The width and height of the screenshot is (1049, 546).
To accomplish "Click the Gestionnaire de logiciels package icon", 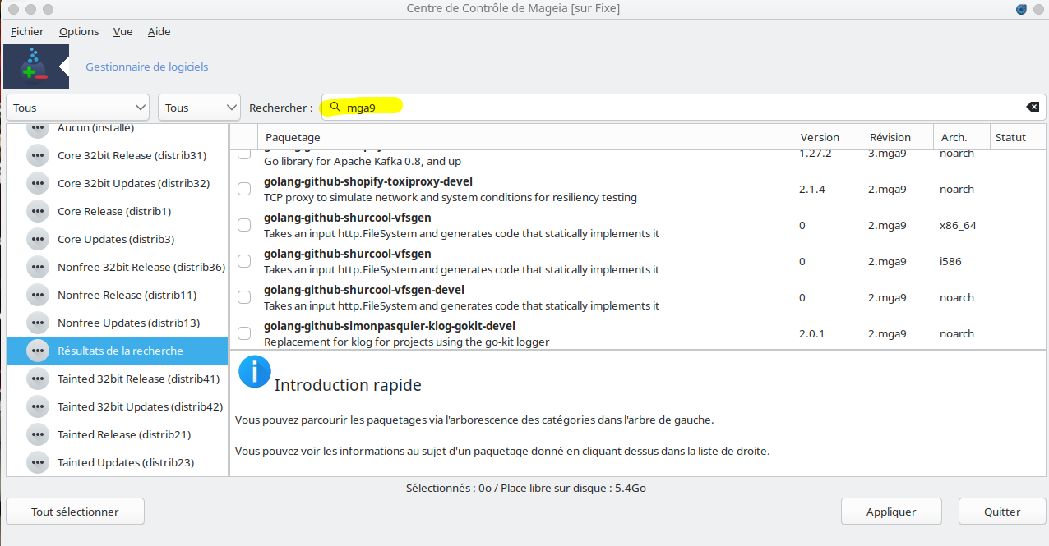I will [36, 67].
